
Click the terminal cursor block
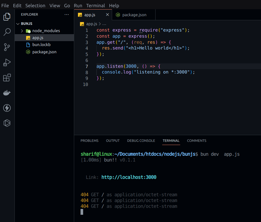pyautogui.click(x=82, y=212)
